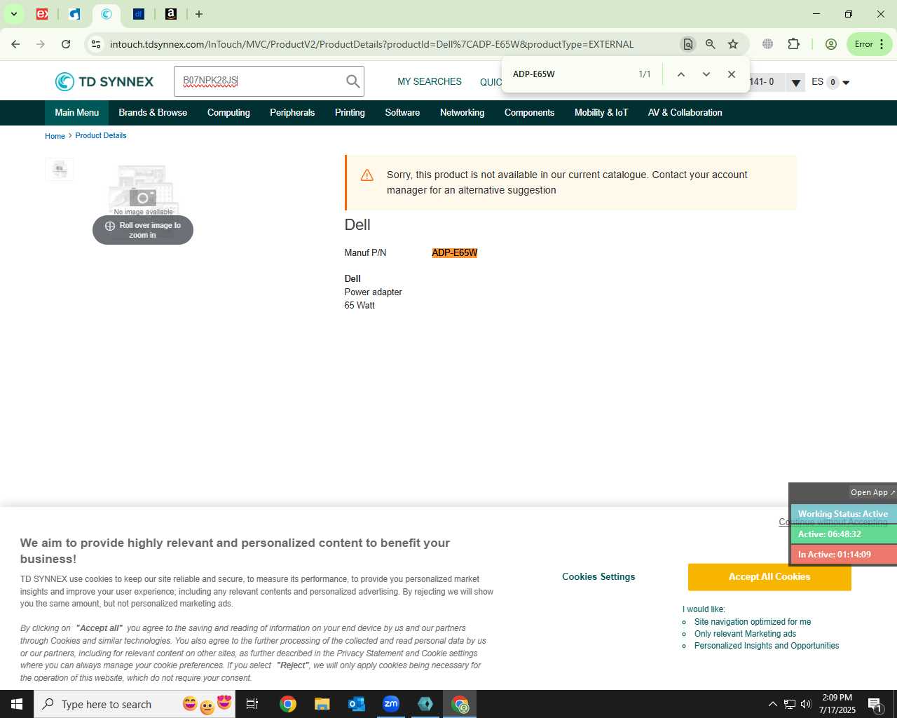Open the notification center icon

(875, 704)
